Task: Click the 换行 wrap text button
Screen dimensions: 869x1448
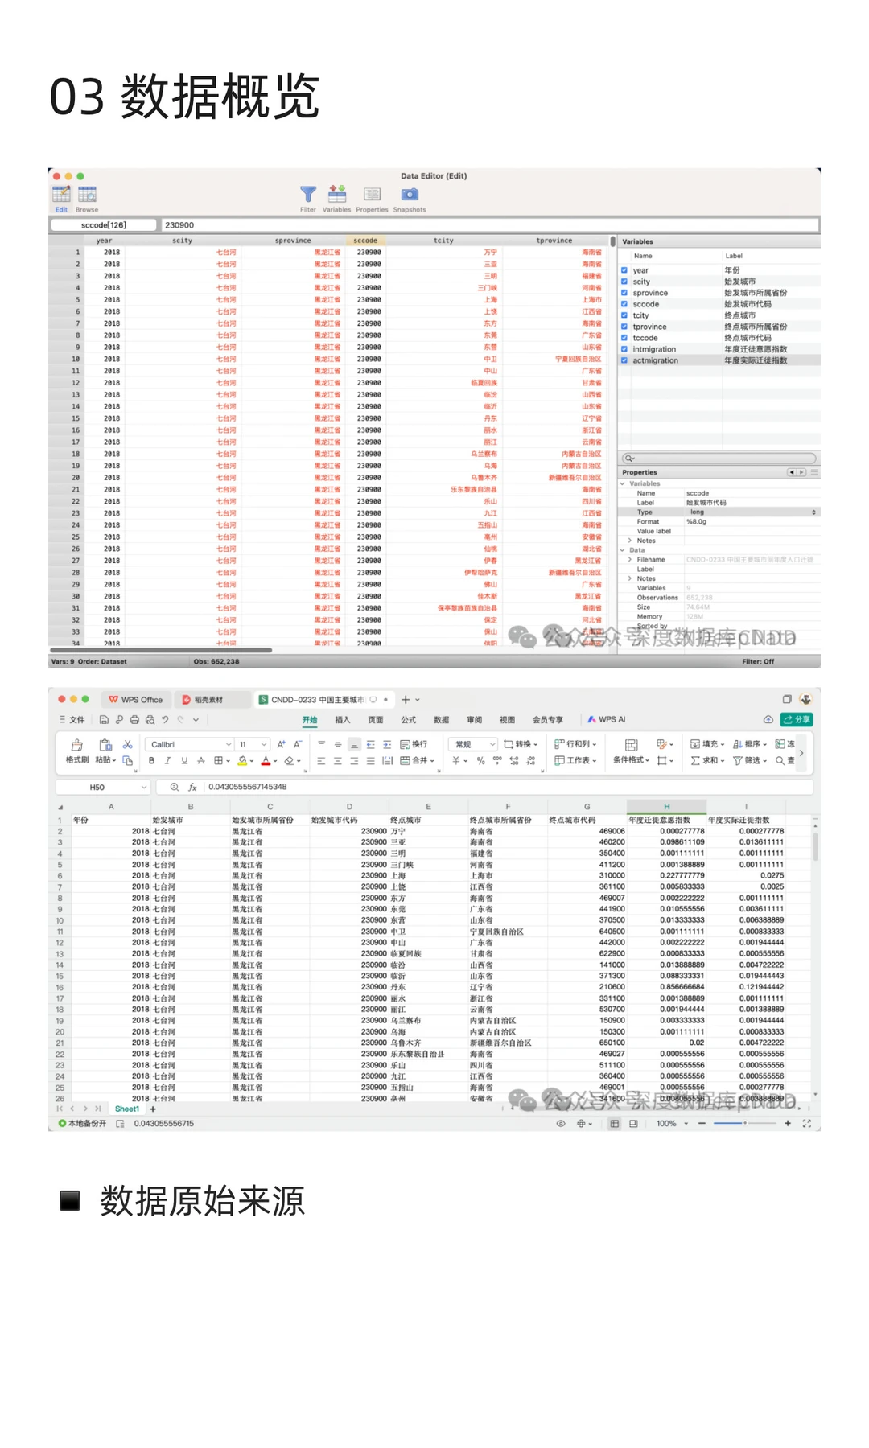Action: [x=414, y=744]
